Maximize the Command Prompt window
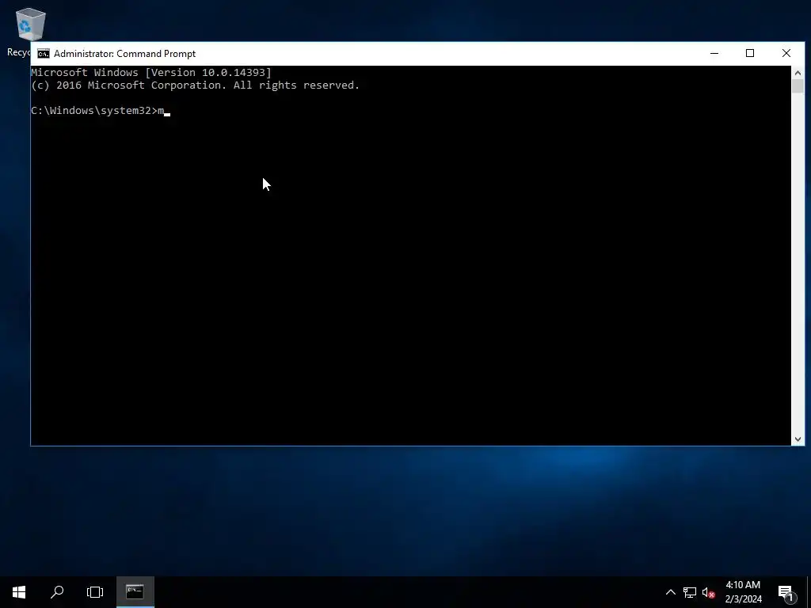The image size is (811, 608). pos(750,53)
